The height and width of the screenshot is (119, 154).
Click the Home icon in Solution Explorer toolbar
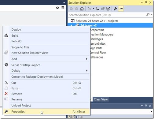pos(82,9)
